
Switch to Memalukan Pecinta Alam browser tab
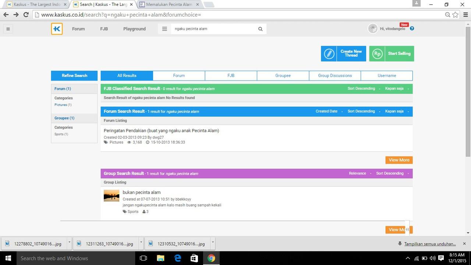point(169,4)
